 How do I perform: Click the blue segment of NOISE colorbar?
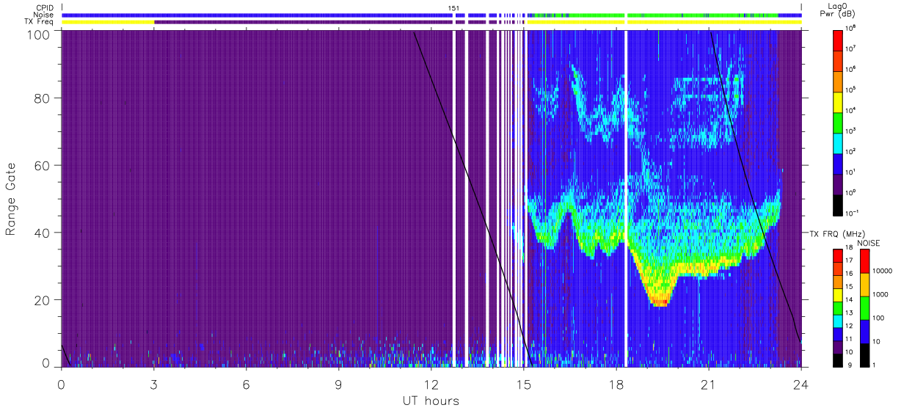click(x=864, y=330)
